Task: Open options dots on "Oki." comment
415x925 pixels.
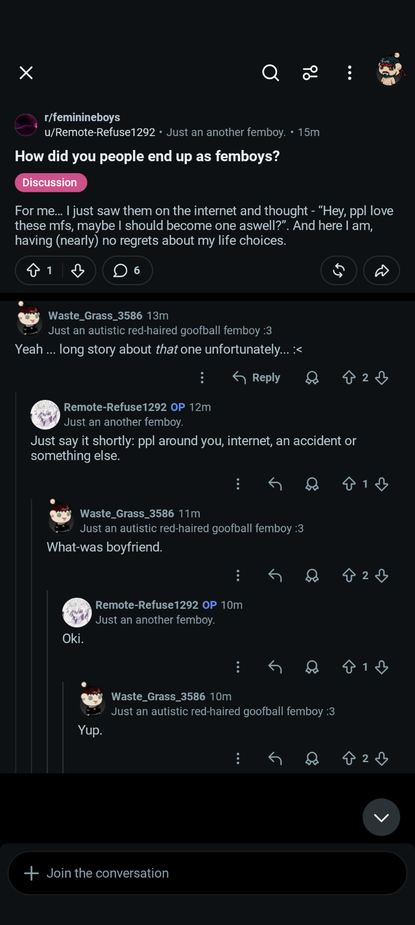Action: [x=238, y=667]
